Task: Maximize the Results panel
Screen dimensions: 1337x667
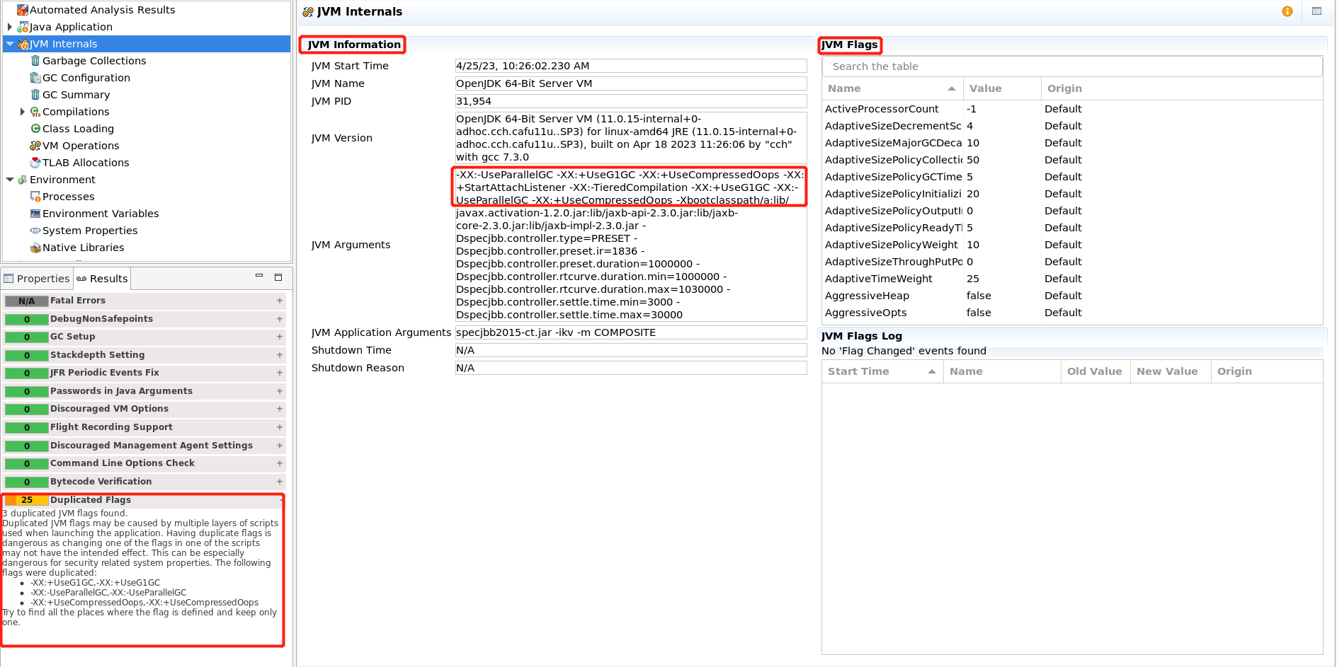Action: pos(278,277)
